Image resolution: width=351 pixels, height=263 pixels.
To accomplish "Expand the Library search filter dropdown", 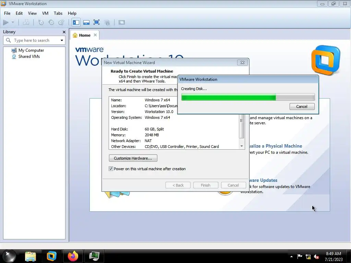I will [x=62, y=40].
